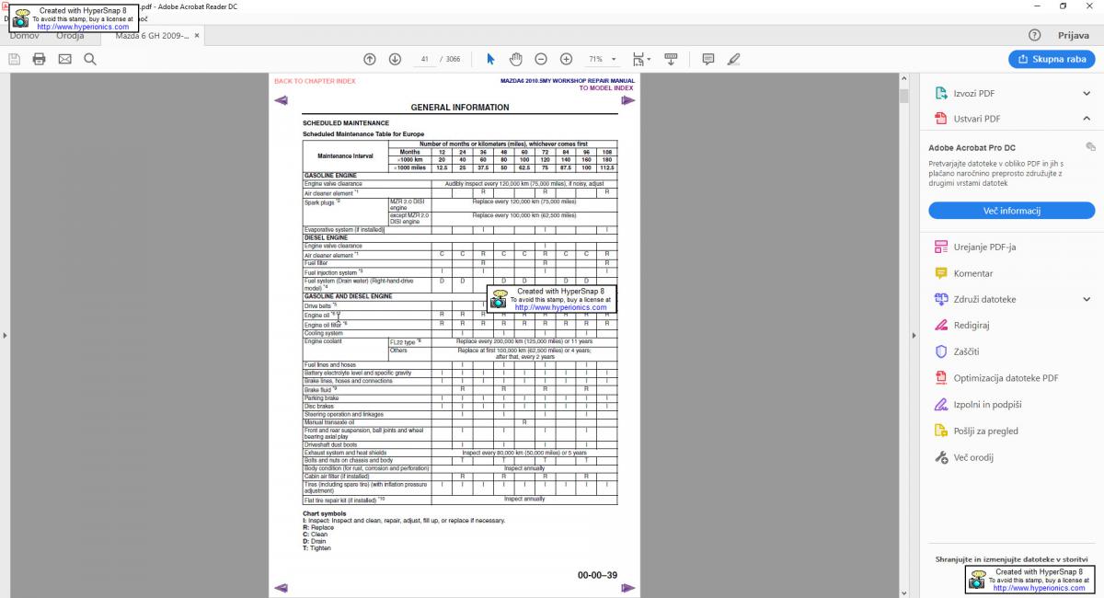1104x598 pixels.
Task: Click document scrollbar up arrow
Action: pos(903,80)
